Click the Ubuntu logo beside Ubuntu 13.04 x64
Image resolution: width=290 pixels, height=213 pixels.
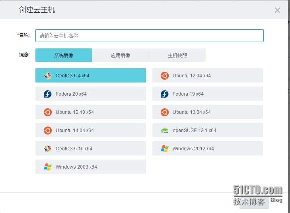pos(164,112)
